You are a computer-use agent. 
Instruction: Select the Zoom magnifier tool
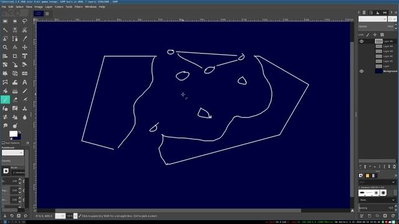pyautogui.click(x=5, y=47)
